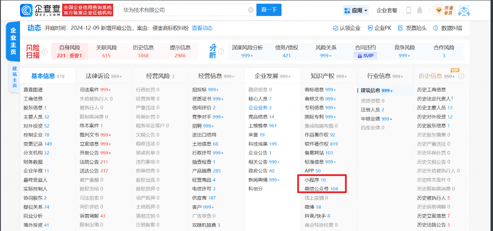Click the 查一下 search button
Viewport: 493px width, 231px height.
point(269,10)
